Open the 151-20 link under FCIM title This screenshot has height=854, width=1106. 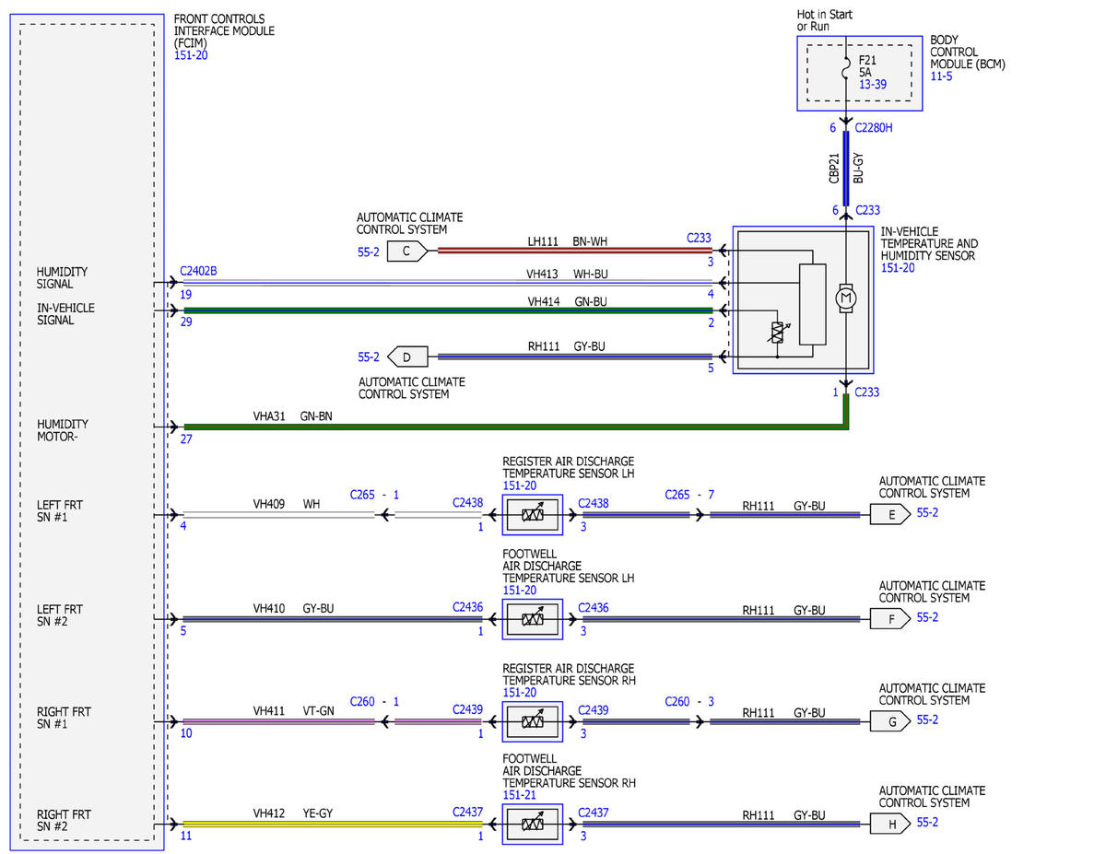[x=192, y=55]
